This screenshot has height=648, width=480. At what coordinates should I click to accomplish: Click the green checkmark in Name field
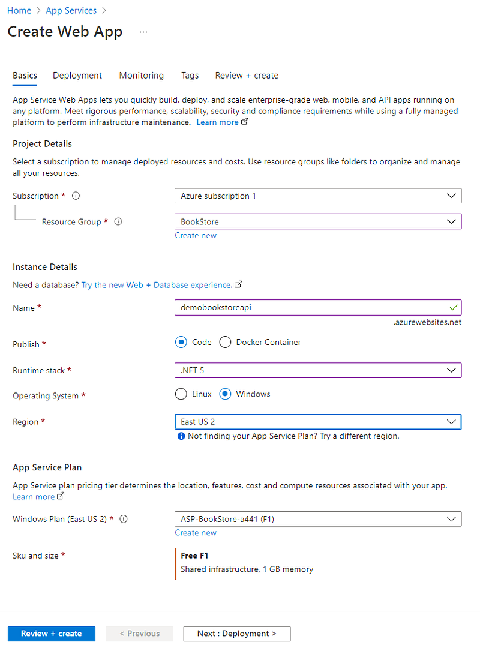[x=453, y=308]
